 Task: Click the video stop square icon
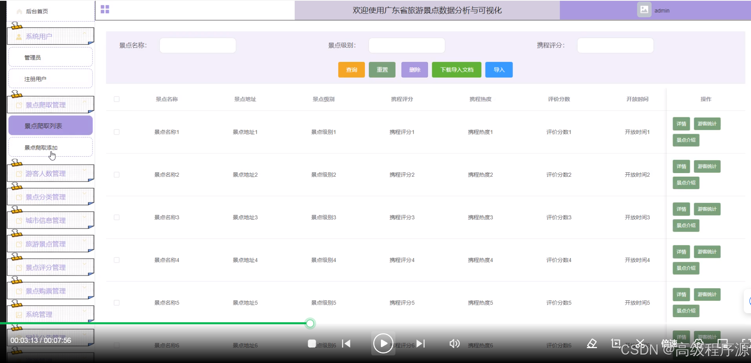312,343
